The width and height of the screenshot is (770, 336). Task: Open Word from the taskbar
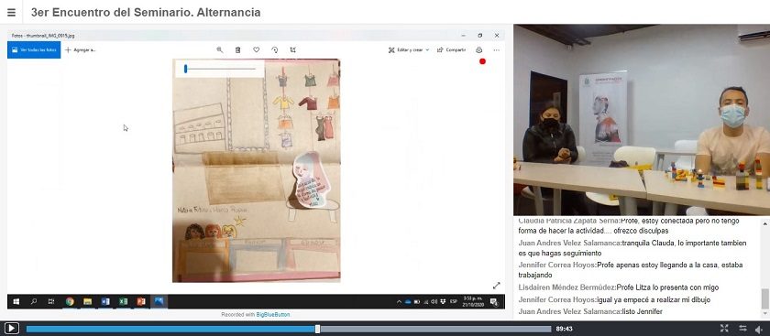click(x=105, y=301)
